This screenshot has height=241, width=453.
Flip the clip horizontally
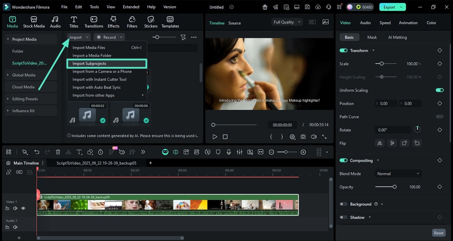click(x=380, y=143)
